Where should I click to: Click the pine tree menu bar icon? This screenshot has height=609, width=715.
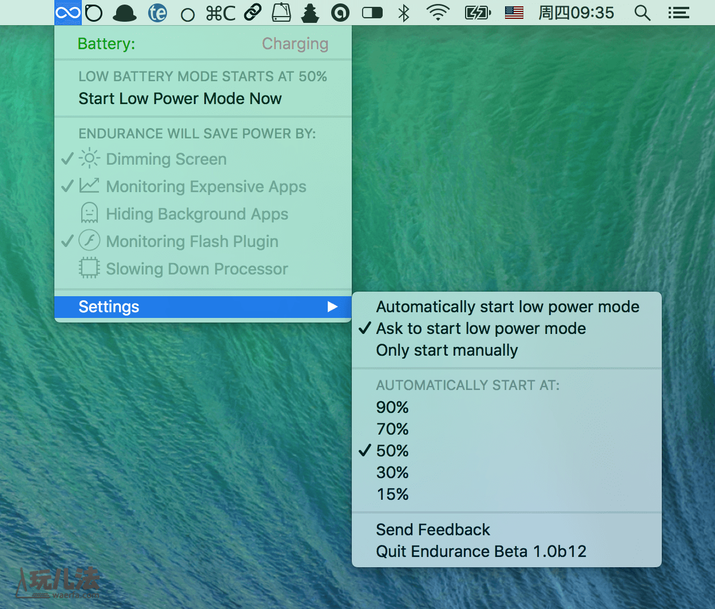pos(310,13)
